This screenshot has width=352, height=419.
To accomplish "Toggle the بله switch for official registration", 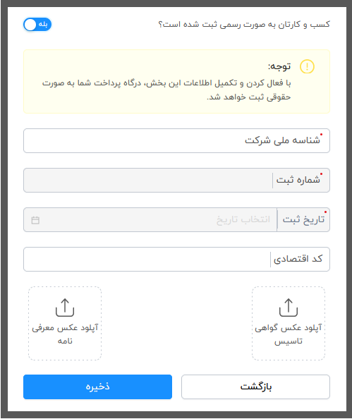I will click(x=37, y=25).
